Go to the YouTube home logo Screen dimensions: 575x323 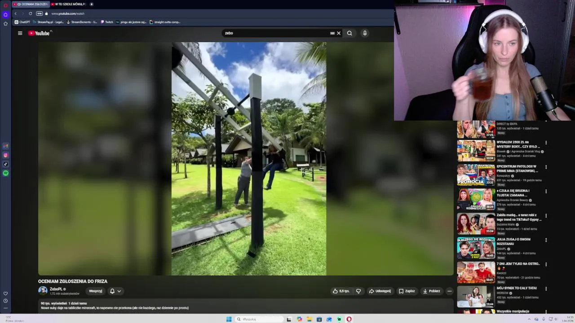40,33
